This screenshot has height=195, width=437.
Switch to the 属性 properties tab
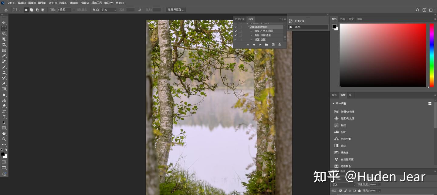pos(334,95)
